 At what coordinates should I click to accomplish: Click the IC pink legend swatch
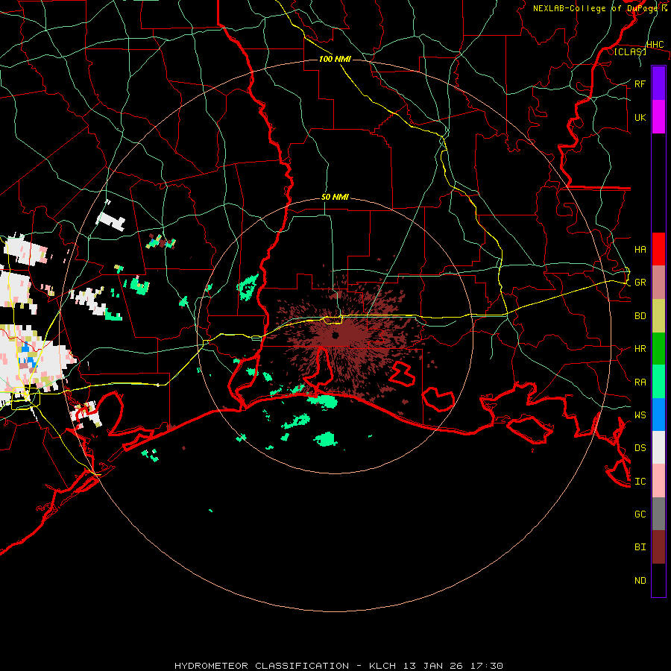point(658,481)
